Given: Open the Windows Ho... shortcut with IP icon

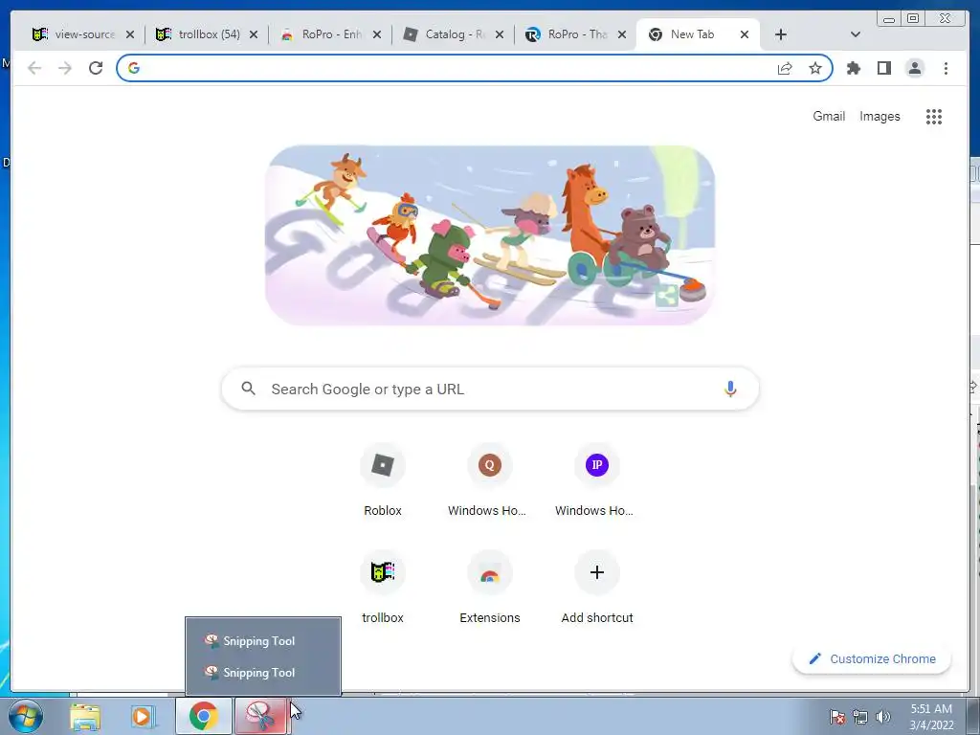Looking at the screenshot, I should point(597,480).
